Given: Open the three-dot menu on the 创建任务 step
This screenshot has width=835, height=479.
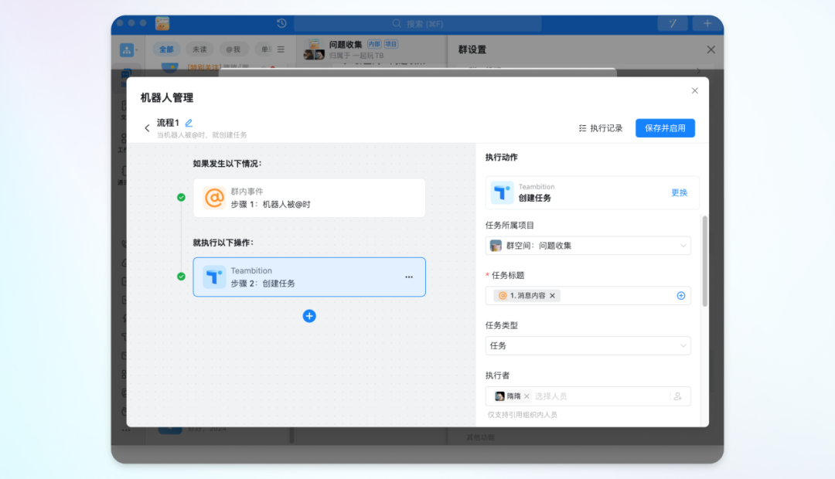Looking at the screenshot, I should (x=409, y=277).
